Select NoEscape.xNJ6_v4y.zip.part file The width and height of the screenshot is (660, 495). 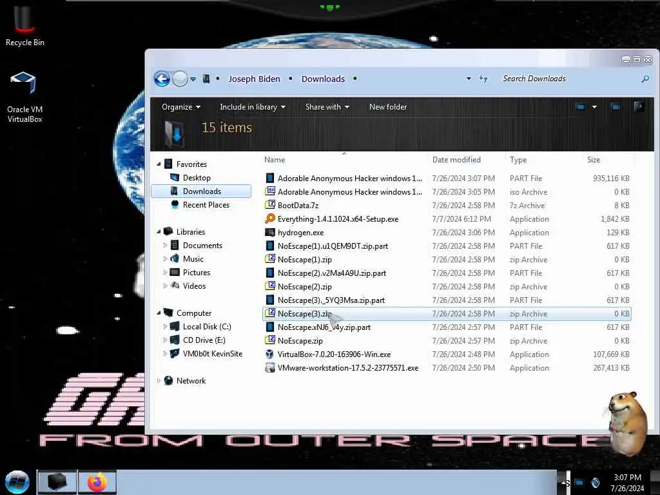(324, 327)
